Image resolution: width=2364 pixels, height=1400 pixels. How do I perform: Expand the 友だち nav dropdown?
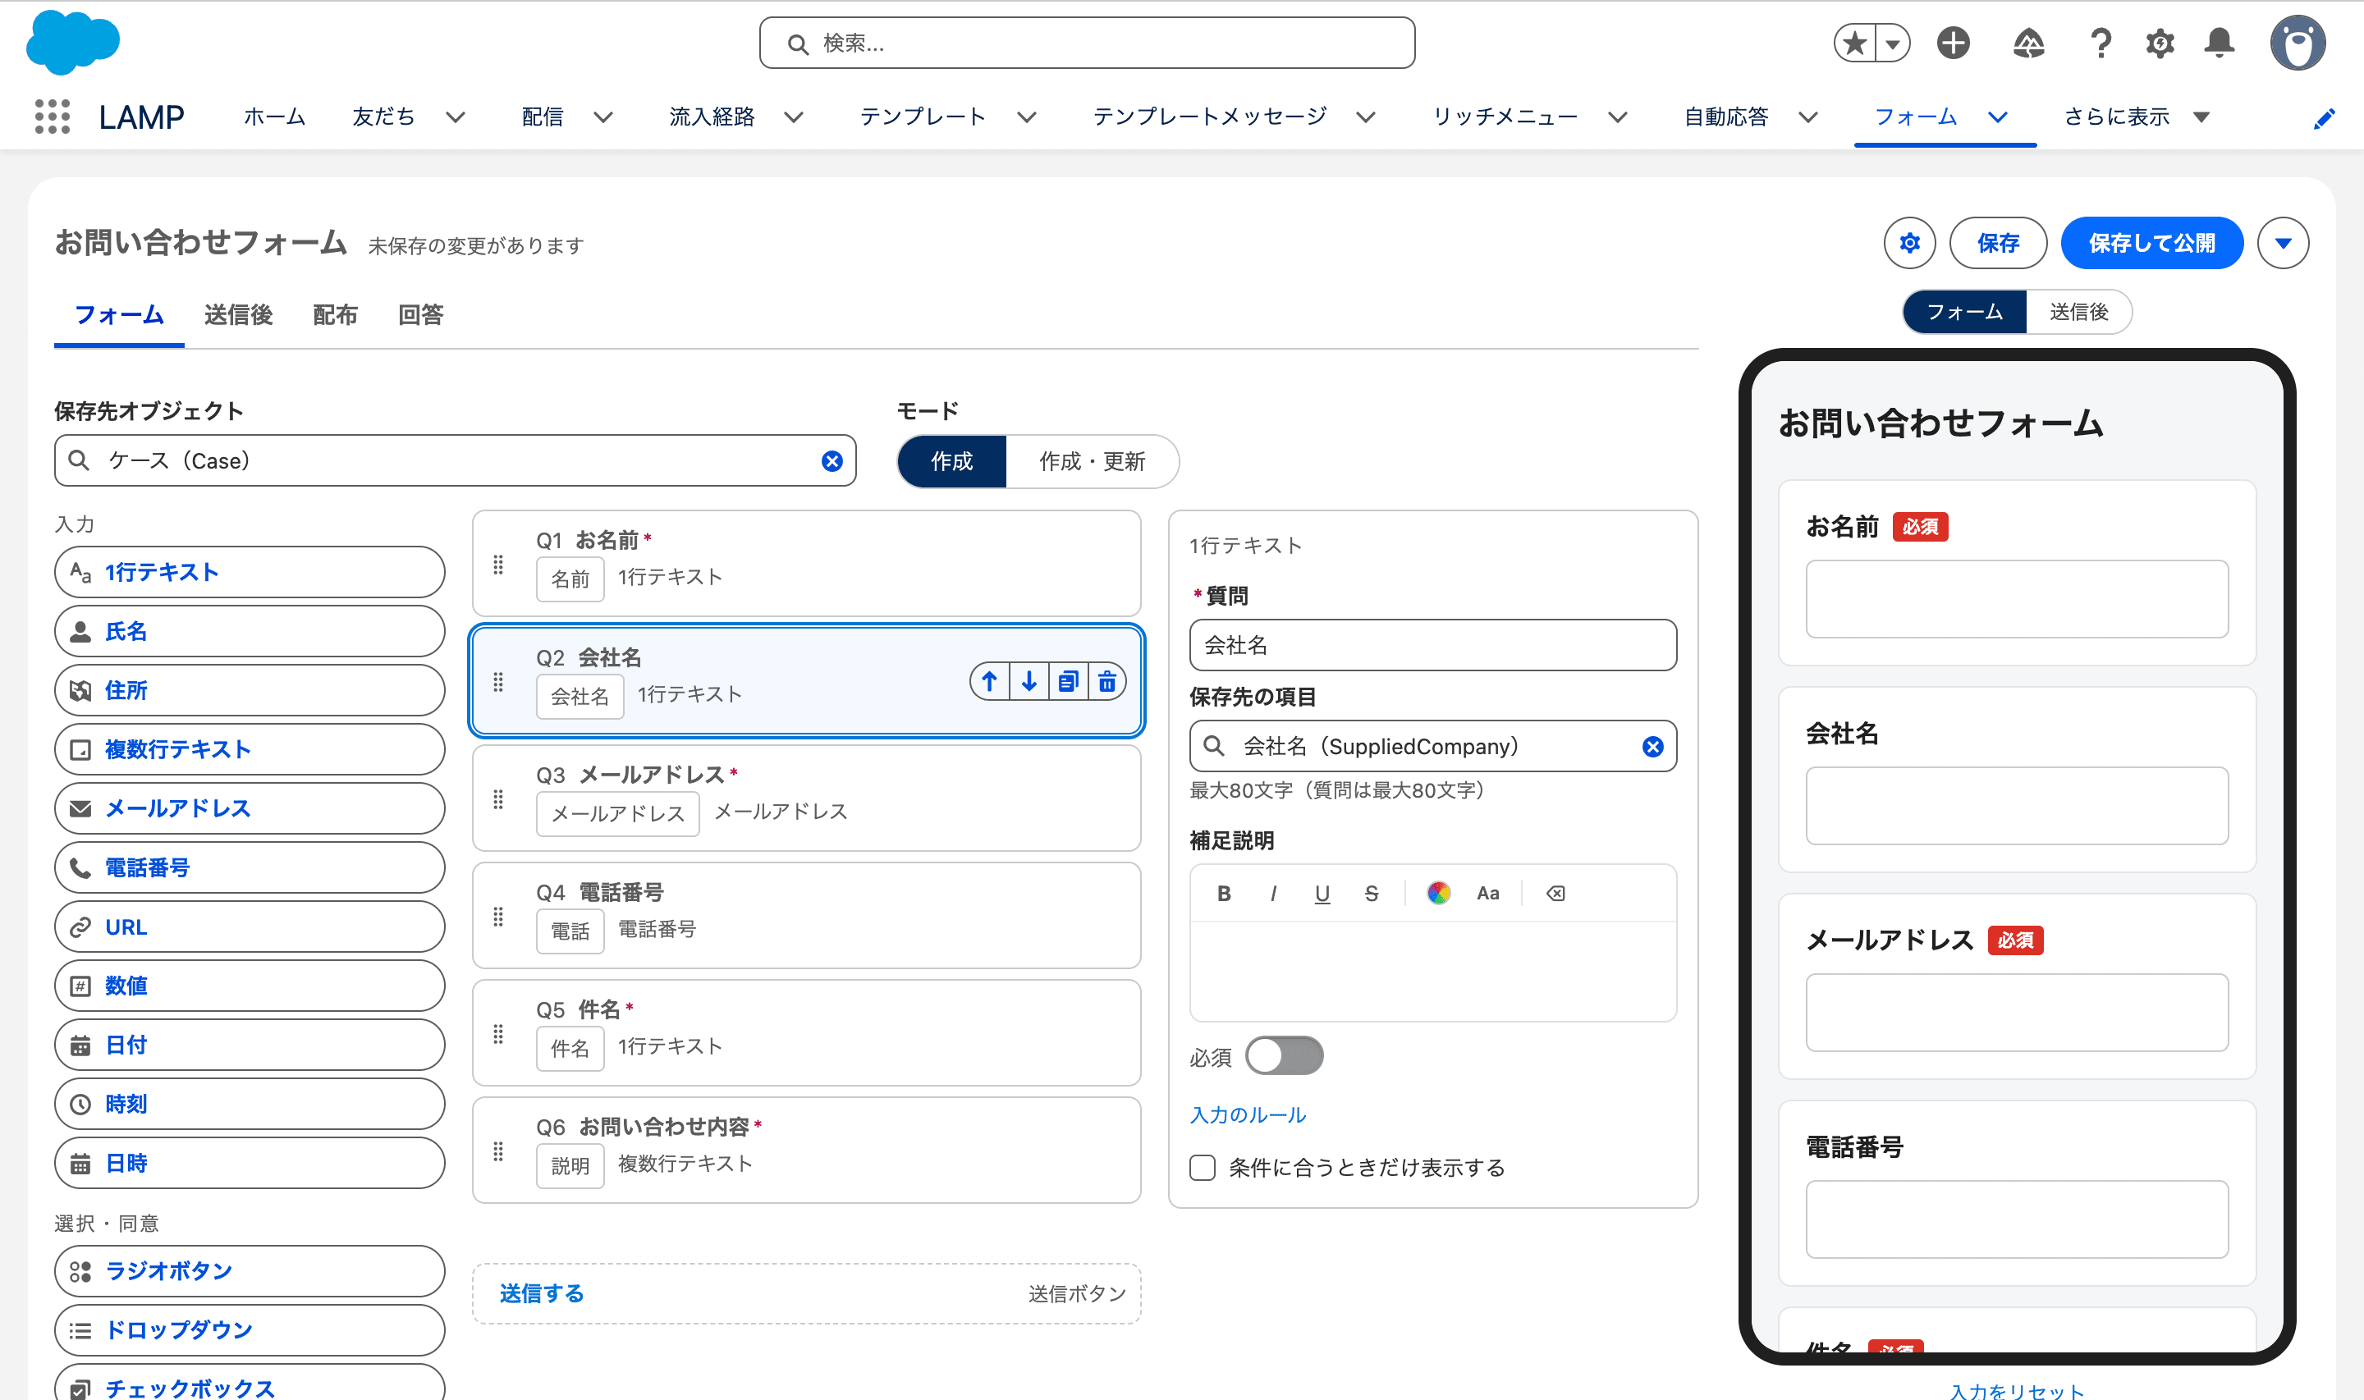(456, 118)
